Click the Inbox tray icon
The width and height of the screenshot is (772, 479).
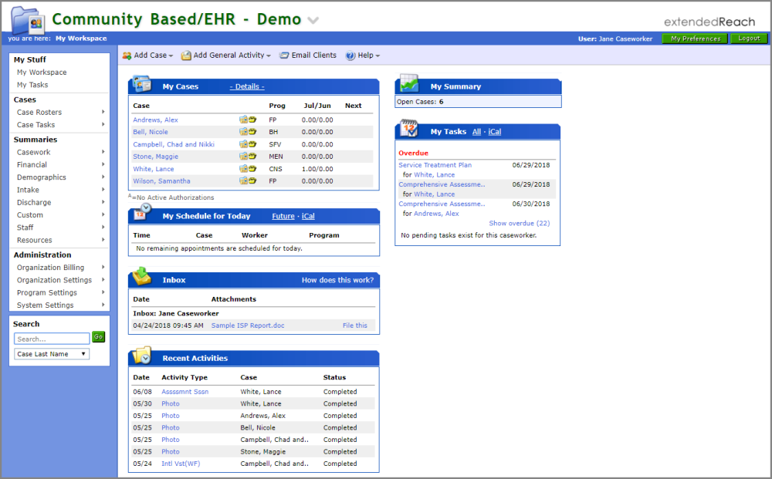point(142,276)
